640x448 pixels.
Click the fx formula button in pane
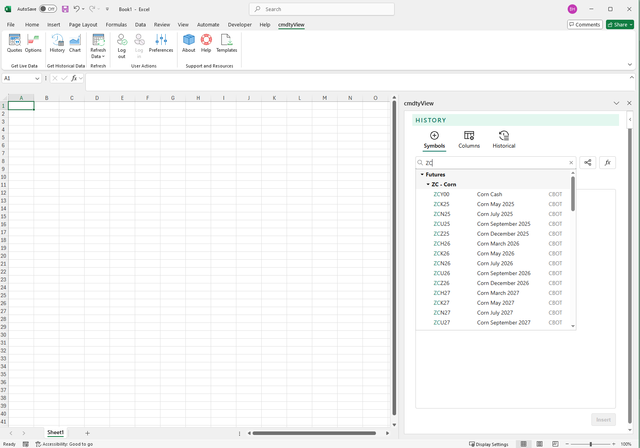point(608,163)
